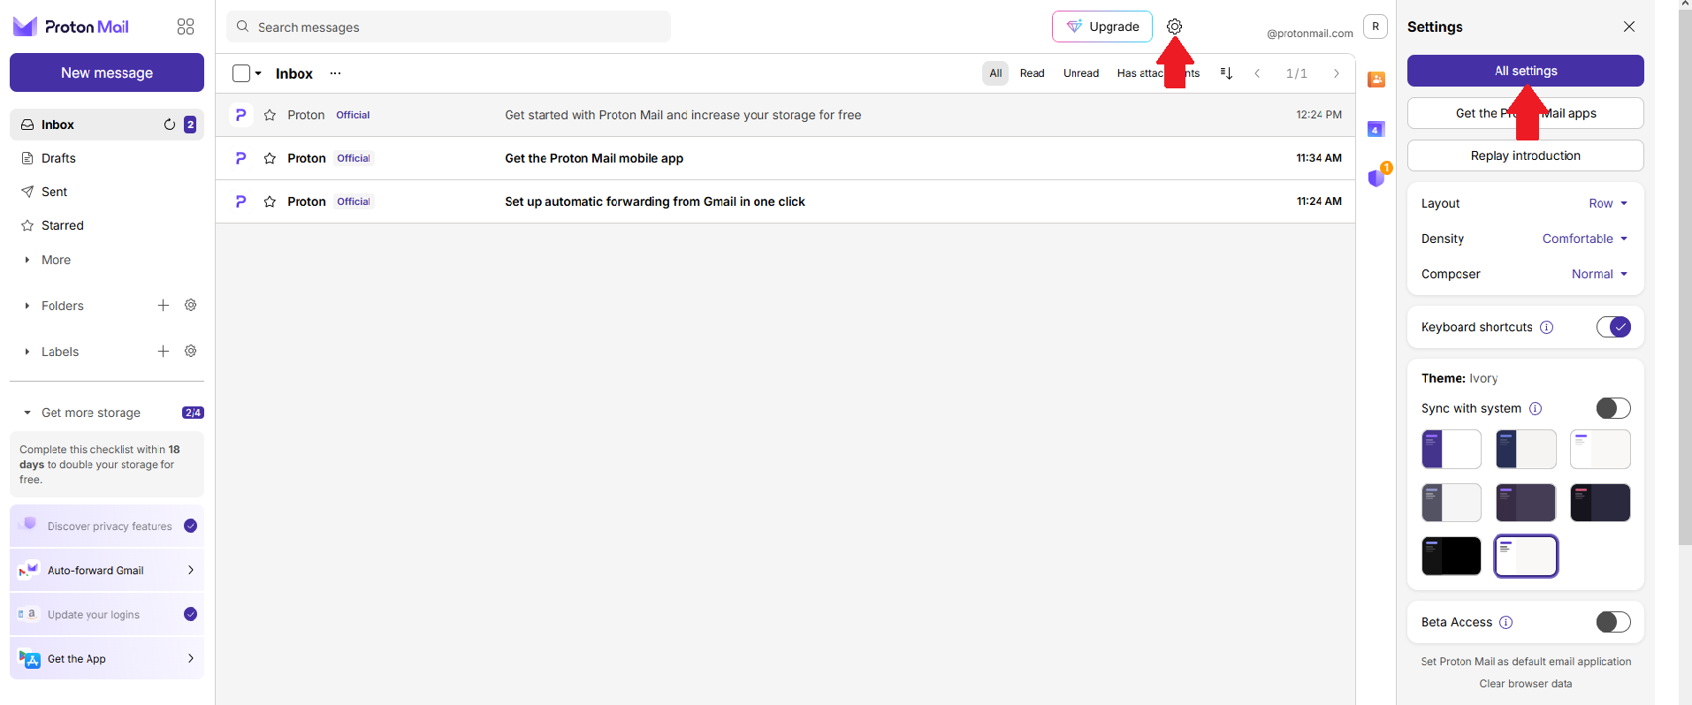Click the Proton Mail logo

(x=72, y=27)
